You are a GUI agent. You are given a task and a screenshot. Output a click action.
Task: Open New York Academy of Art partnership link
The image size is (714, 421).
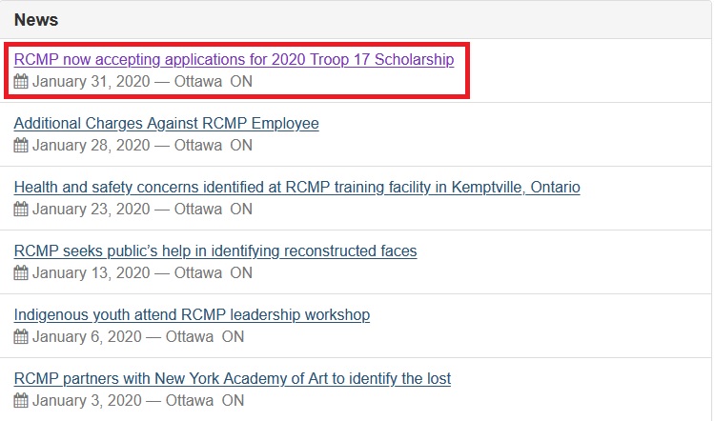(x=233, y=379)
